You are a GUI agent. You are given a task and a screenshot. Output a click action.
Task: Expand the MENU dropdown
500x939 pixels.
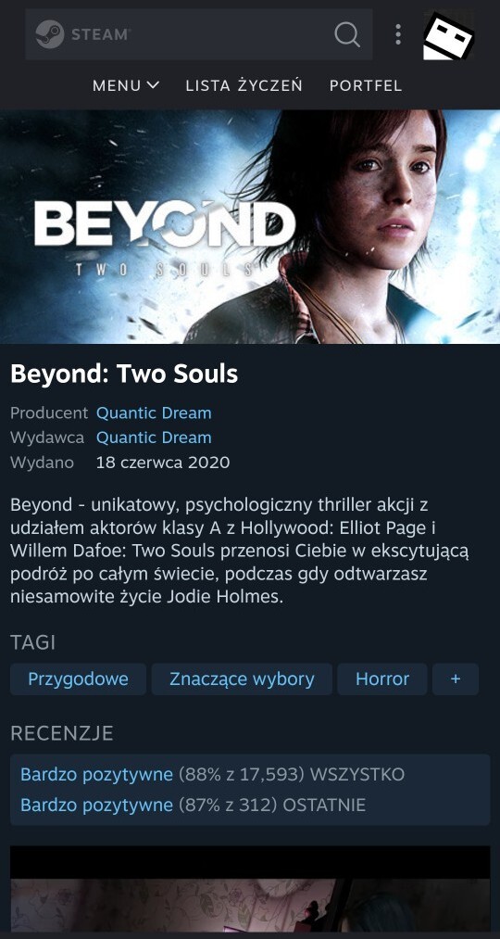[126, 85]
